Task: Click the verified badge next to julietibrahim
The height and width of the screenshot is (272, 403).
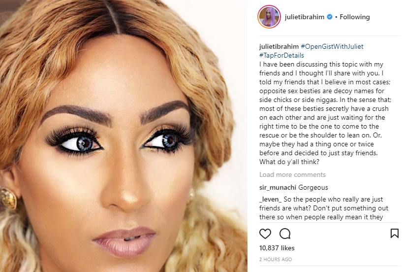Action: click(x=330, y=17)
